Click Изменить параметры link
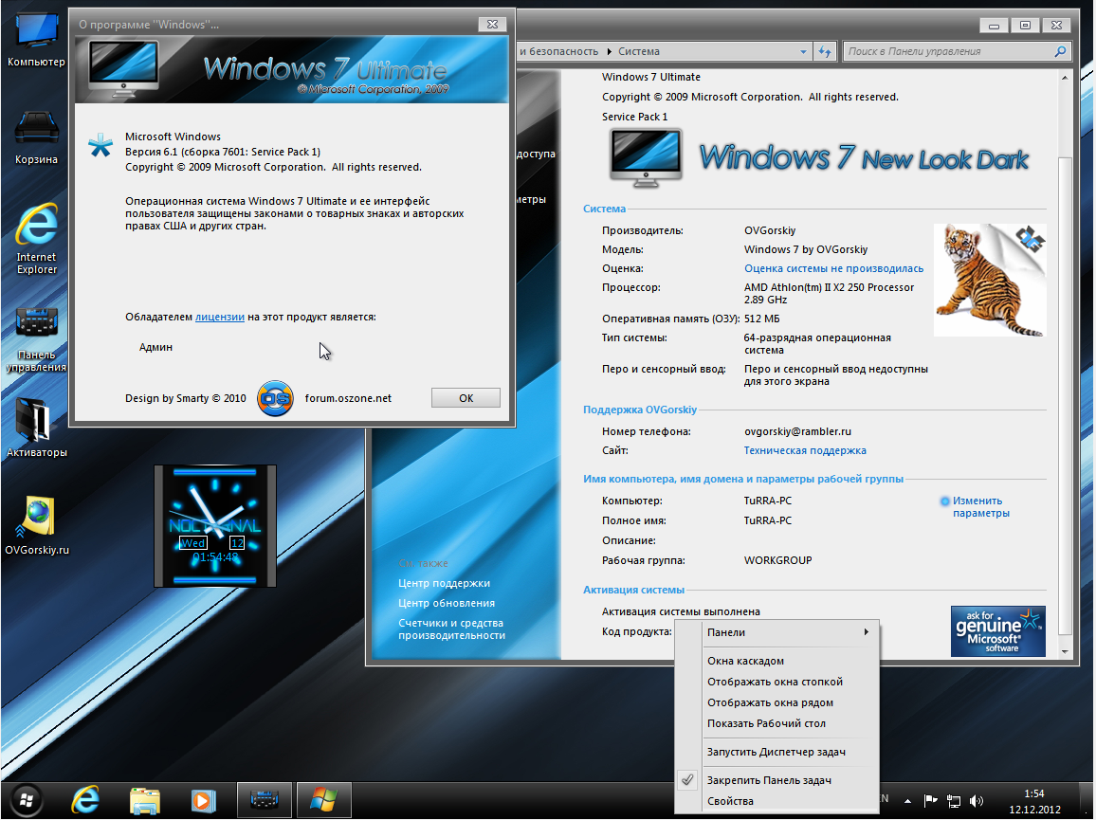This screenshot has width=1096, height=820. tap(980, 507)
